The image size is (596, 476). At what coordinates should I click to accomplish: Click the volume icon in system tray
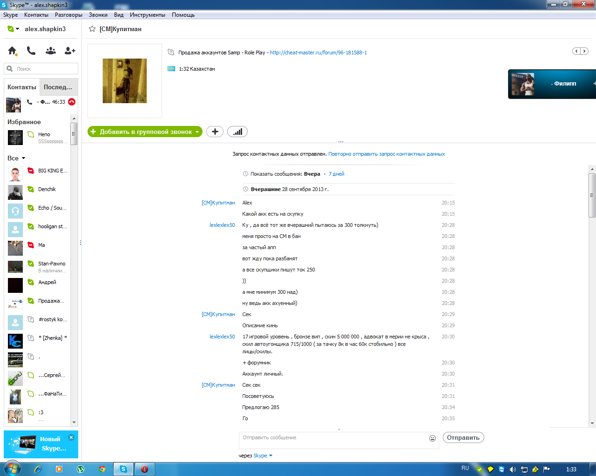pos(513,469)
